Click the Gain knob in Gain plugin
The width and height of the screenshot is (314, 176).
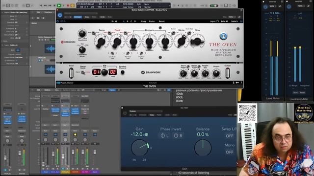coord(139,148)
